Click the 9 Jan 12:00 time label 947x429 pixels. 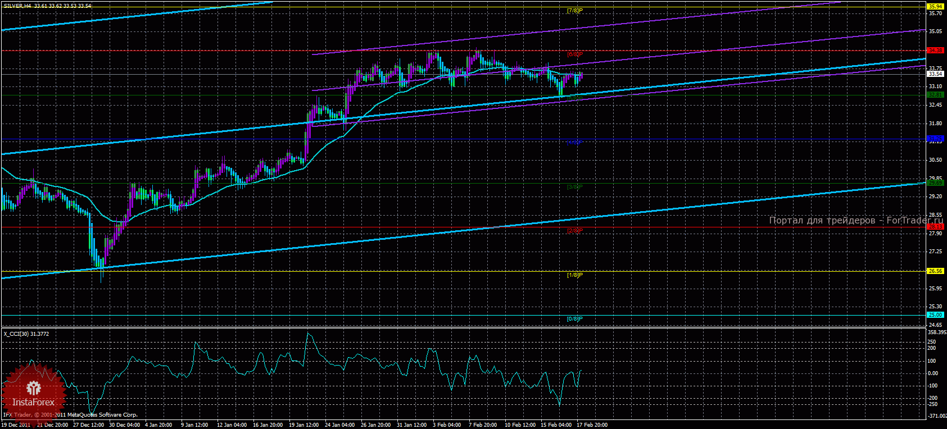[194, 425]
